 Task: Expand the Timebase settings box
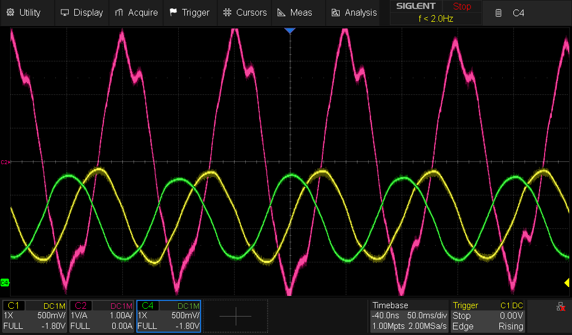coord(409,316)
